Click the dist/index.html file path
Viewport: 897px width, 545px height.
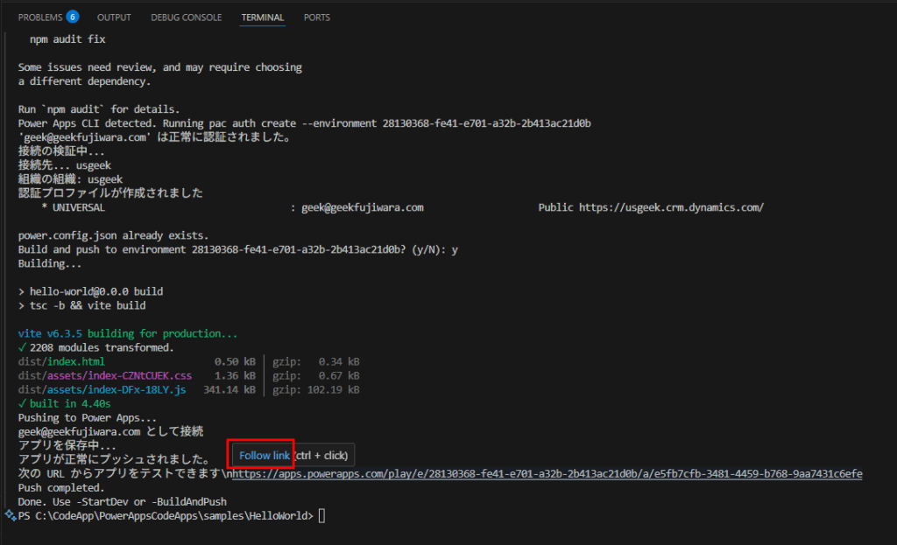click(x=61, y=361)
